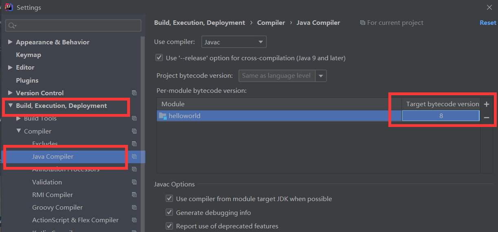
Task: Open the Plugins settings page
Action: tap(27, 81)
